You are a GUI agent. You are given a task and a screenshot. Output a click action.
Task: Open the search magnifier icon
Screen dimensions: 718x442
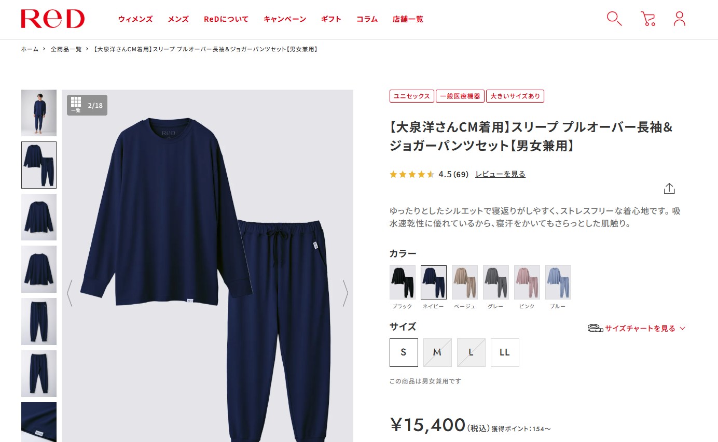(x=614, y=19)
